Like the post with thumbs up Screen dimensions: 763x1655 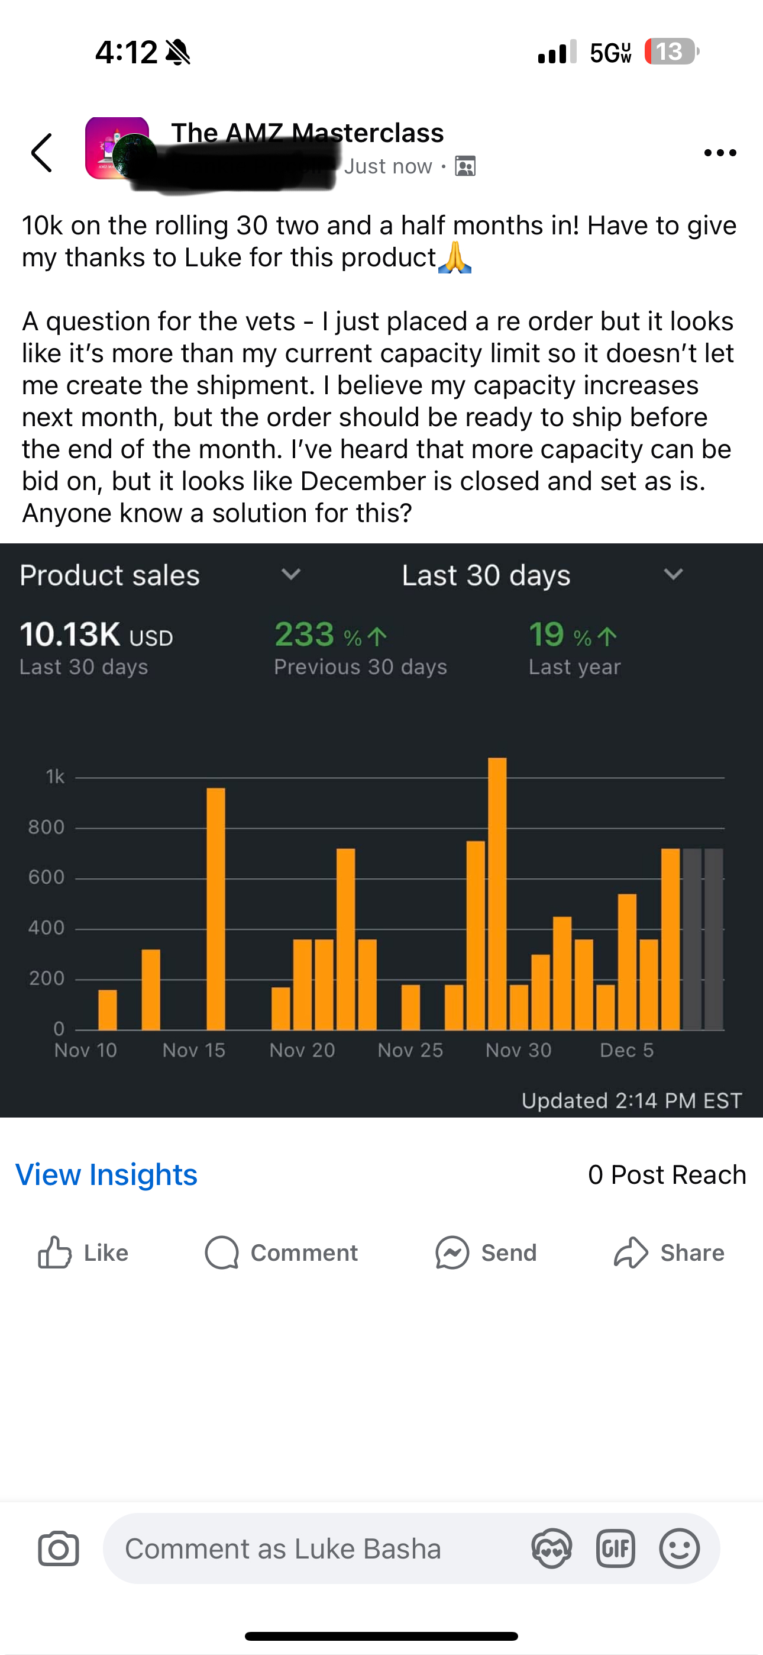[83, 1253]
